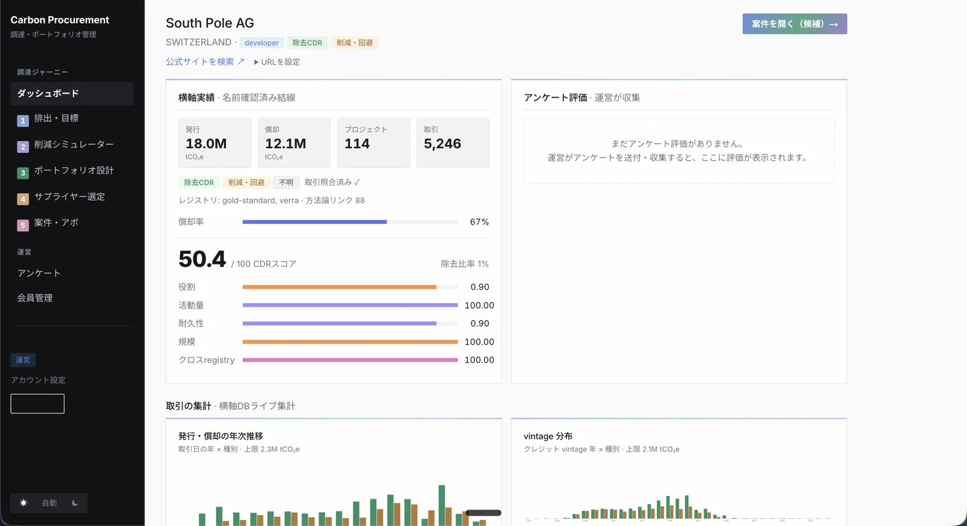Click 取引照合済み✓ status text
This screenshot has height=526, width=967.
(x=332, y=182)
